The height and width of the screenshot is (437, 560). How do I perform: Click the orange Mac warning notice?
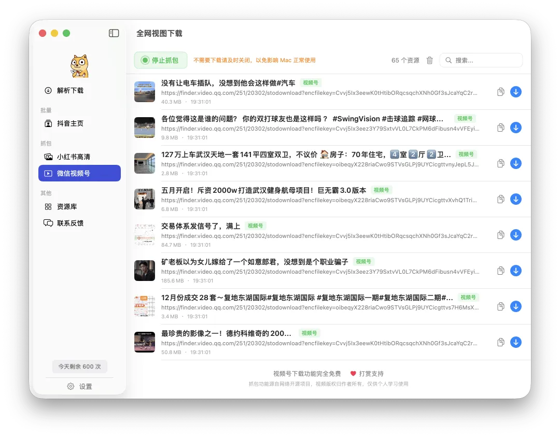point(254,60)
